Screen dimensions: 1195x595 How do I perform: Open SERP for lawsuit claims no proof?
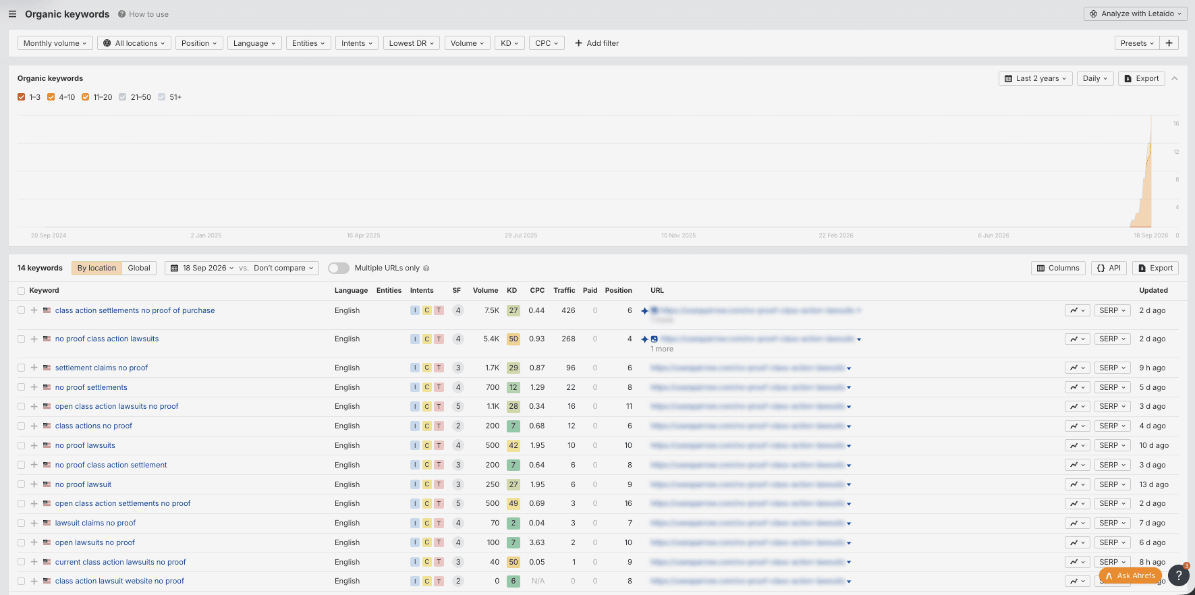(x=1112, y=523)
